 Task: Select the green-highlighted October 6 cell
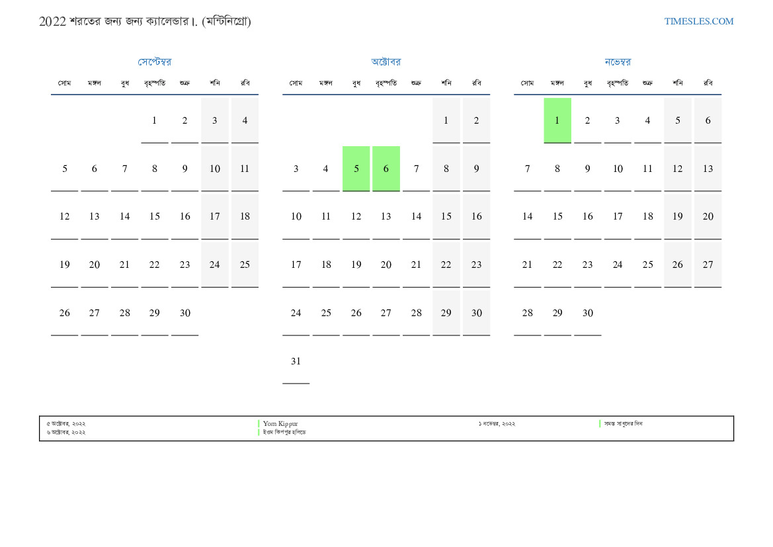pyautogui.click(x=386, y=169)
